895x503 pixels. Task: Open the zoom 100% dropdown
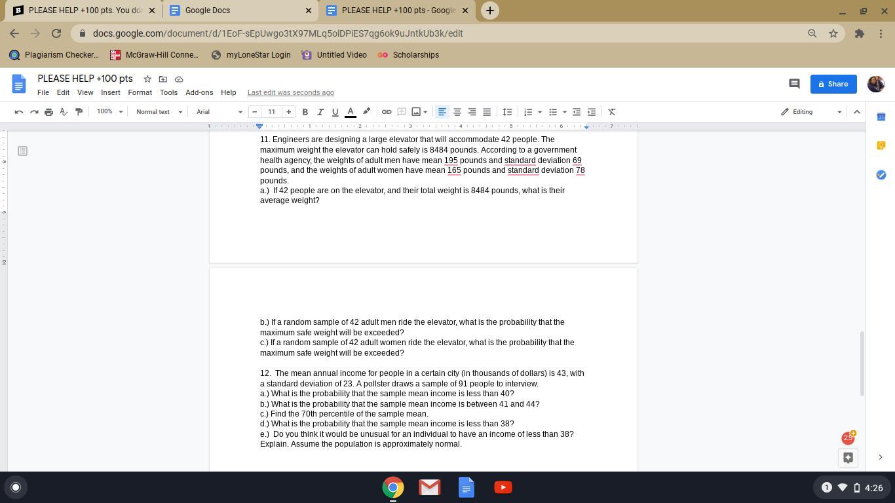coord(109,112)
